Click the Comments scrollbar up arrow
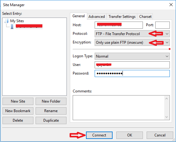Viewport: 176px width, 142px height. 167,99
